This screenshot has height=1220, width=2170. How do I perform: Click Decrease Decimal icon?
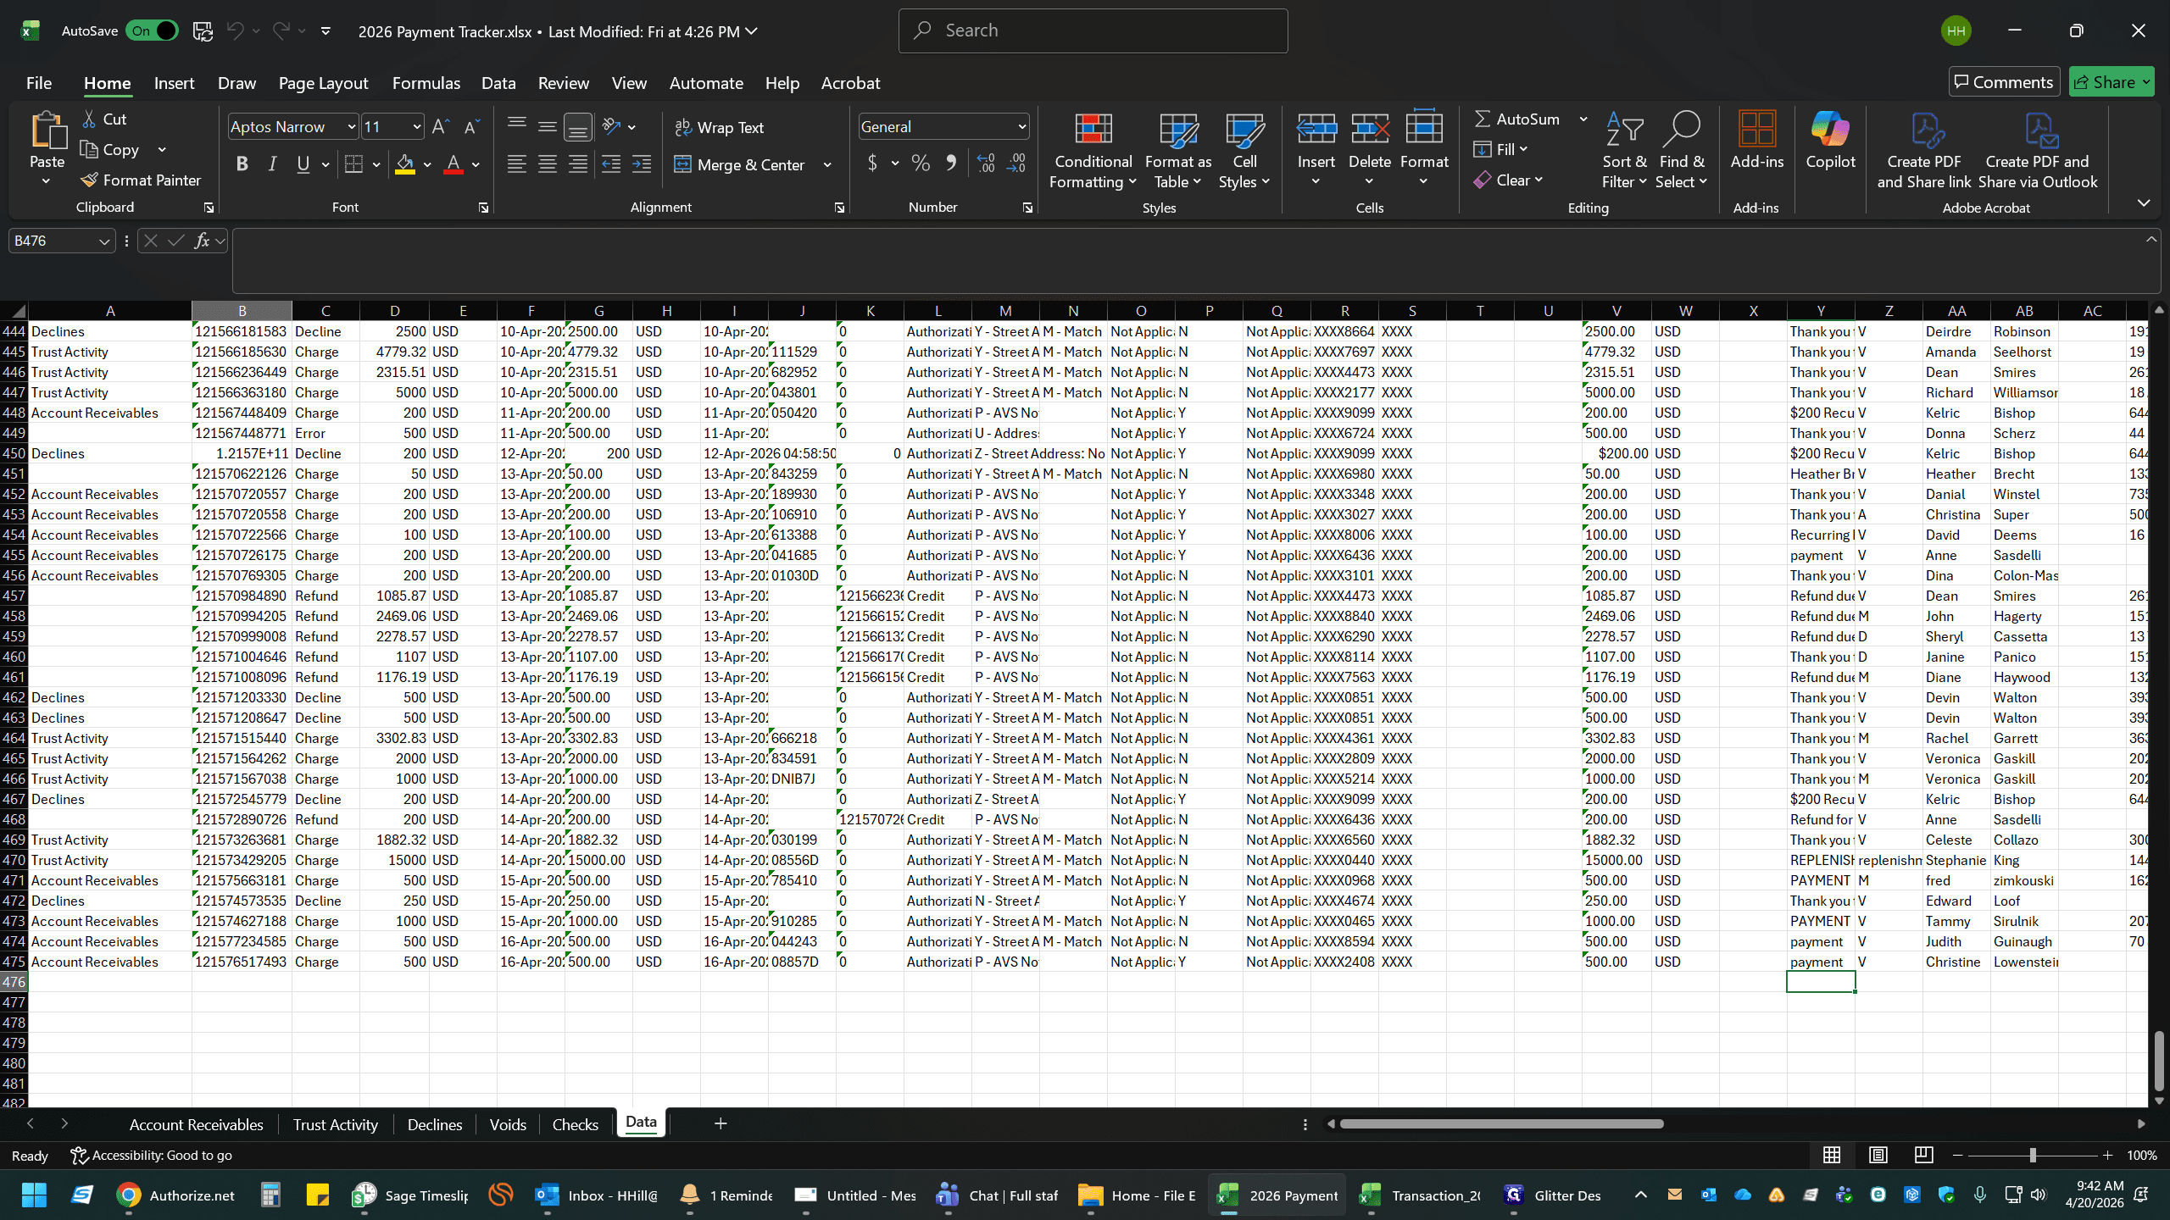click(1015, 164)
